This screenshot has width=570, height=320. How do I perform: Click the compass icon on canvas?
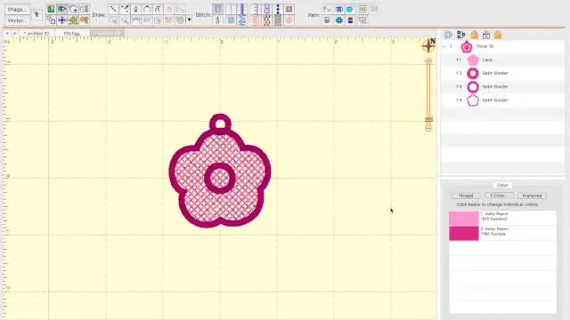point(429,45)
